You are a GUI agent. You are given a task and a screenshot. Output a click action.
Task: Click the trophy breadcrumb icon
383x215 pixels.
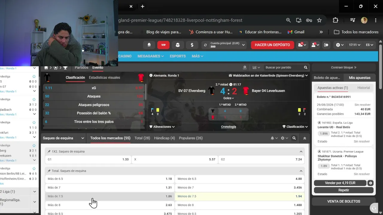[65, 68]
